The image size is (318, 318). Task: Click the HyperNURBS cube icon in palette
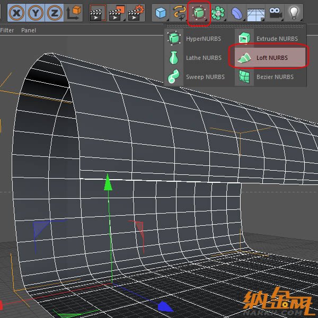(174, 38)
